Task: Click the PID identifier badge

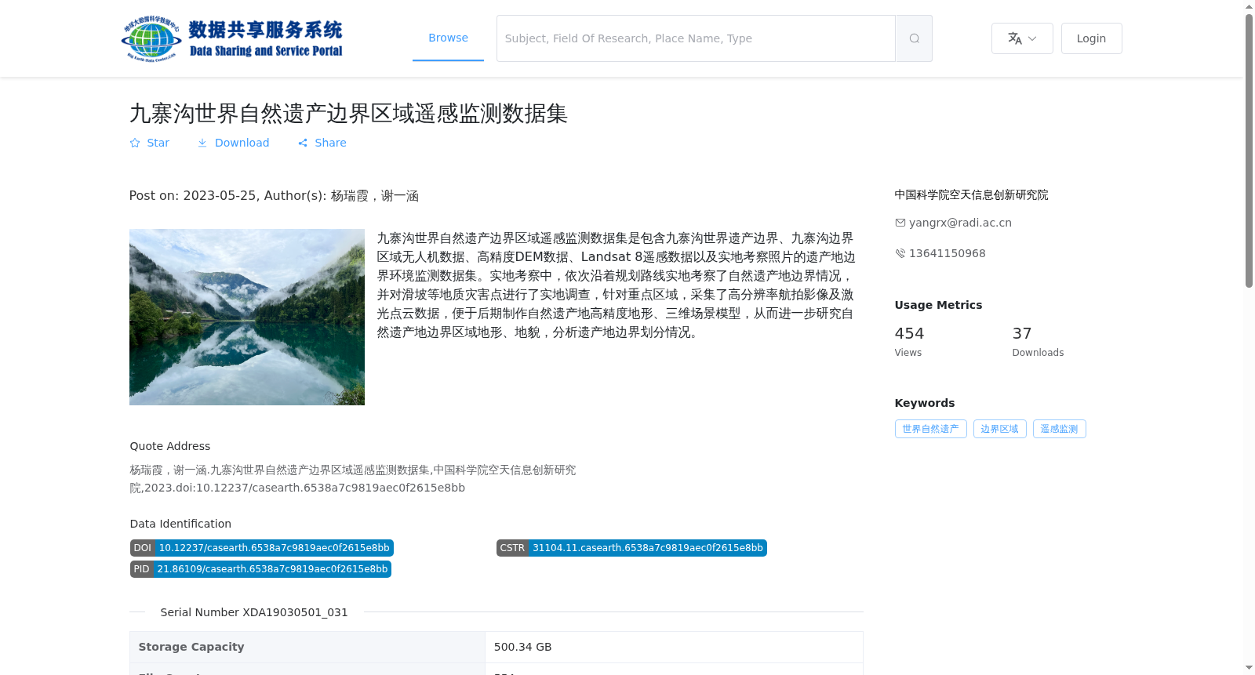Action: (260, 569)
